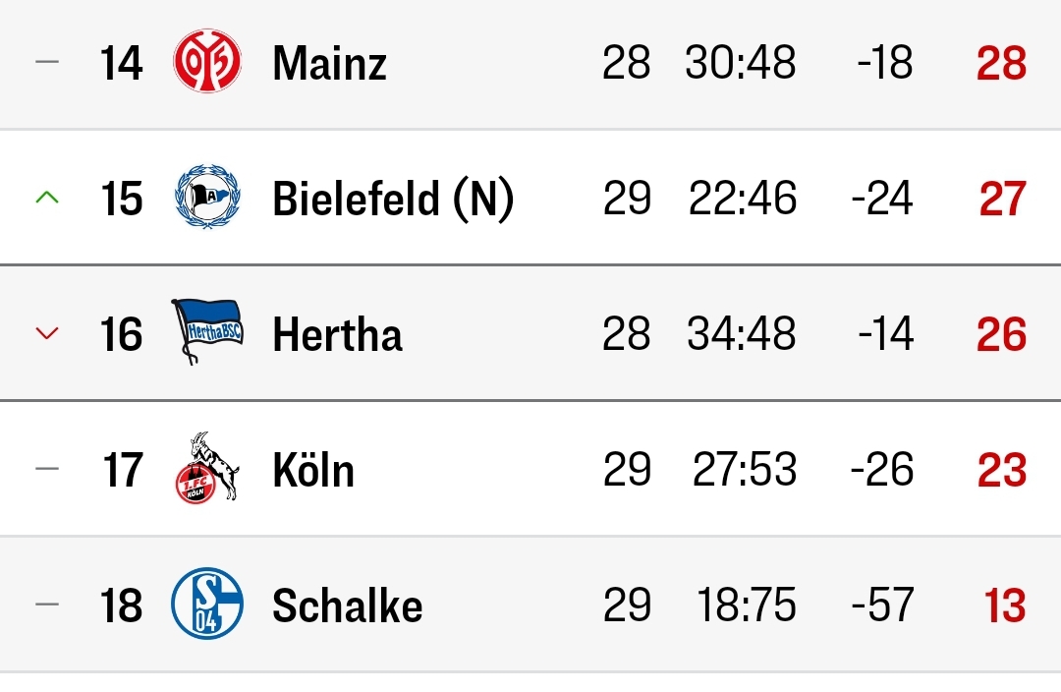Click Bielefeld's red points total 27
This screenshot has height=692, width=1061.
tap(1003, 200)
